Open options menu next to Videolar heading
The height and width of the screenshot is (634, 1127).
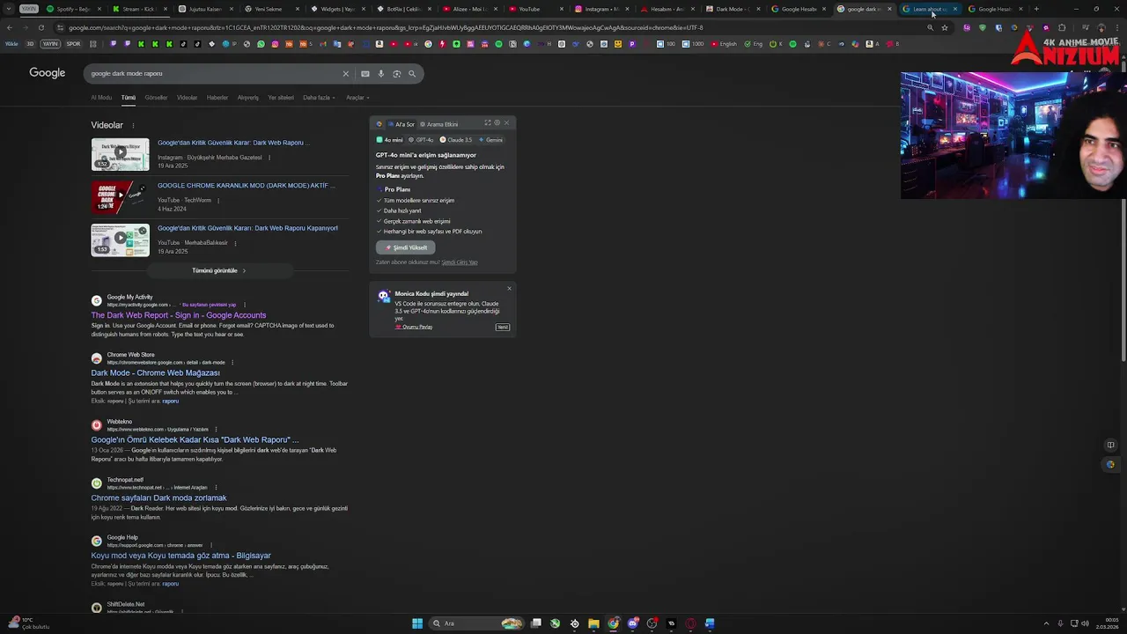(134, 125)
